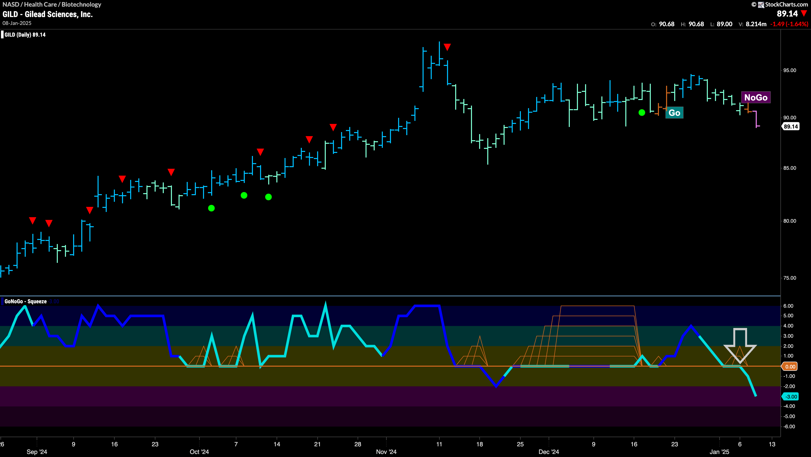Image resolution: width=811 pixels, height=457 pixels.
Task: Click the 08-Jan-2025 date label
Action: (17, 23)
